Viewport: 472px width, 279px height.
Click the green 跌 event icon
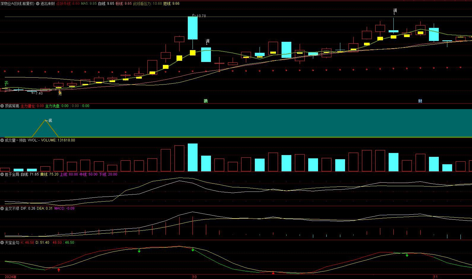(x=206, y=101)
